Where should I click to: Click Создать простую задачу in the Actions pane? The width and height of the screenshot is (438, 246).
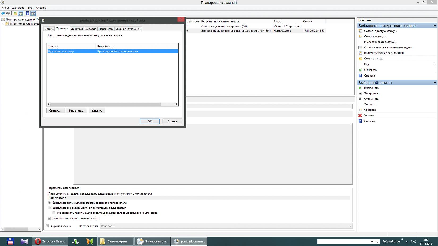(x=380, y=31)
